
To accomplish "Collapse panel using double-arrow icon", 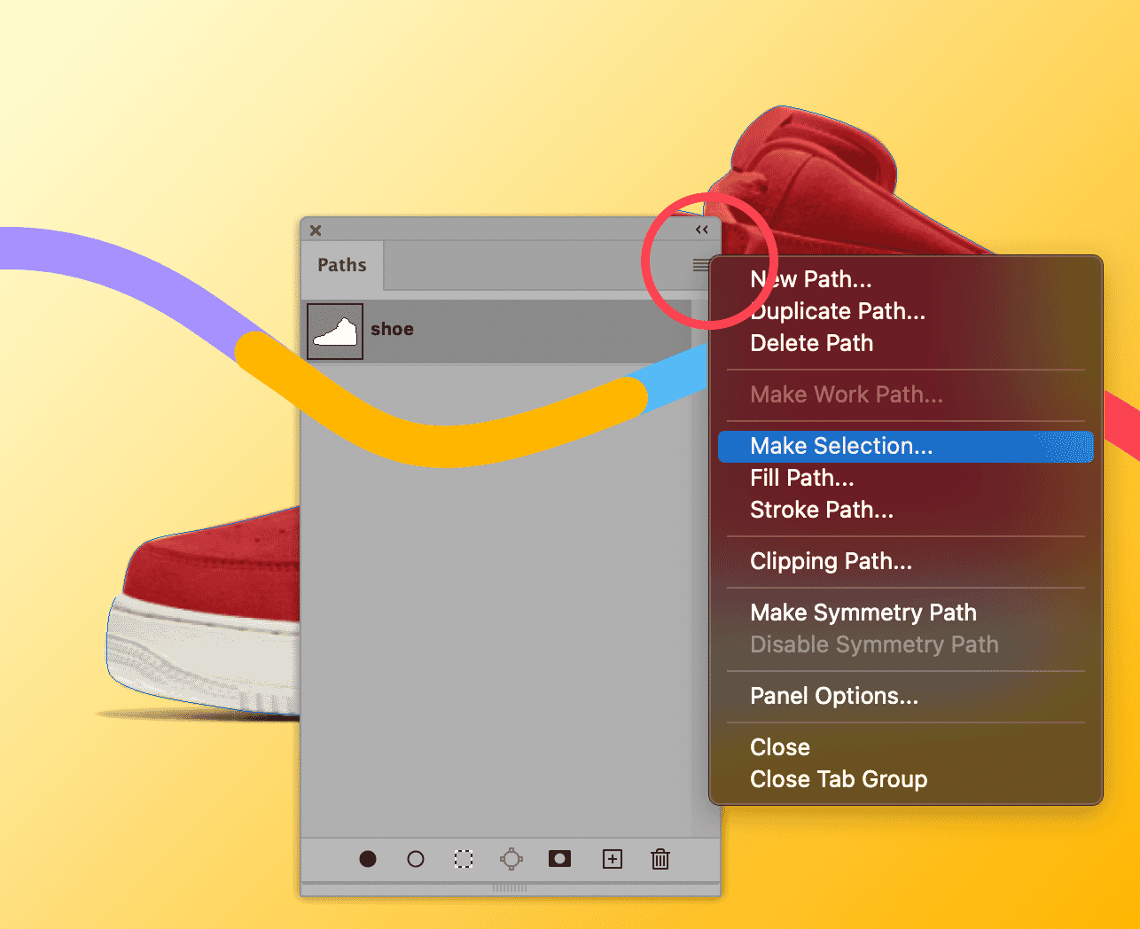I will [702, 230].
